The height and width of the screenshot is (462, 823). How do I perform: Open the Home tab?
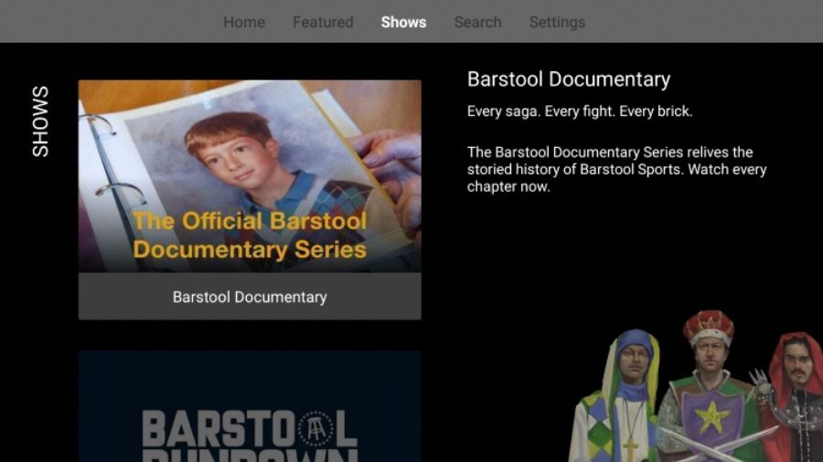(x=244, y=22)
